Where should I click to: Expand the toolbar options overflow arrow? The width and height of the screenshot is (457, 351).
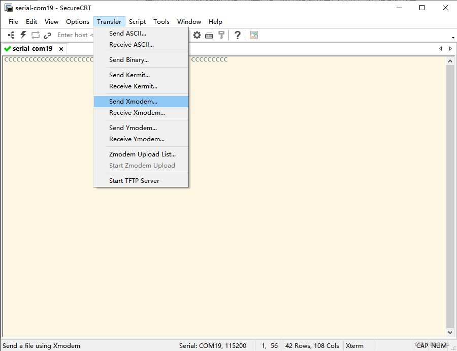(x=452, y=38)
